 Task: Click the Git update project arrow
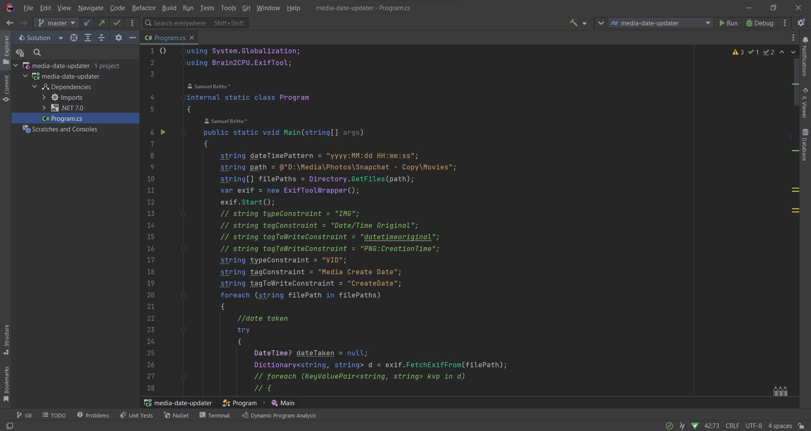(87, 23)
